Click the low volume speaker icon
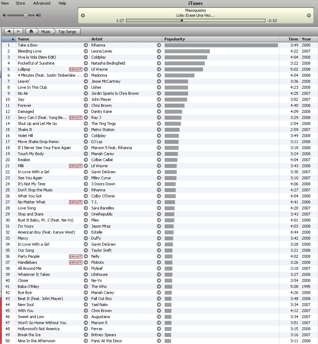The width and height of the screenshot is (318, 344). click(x=4, y=15)
